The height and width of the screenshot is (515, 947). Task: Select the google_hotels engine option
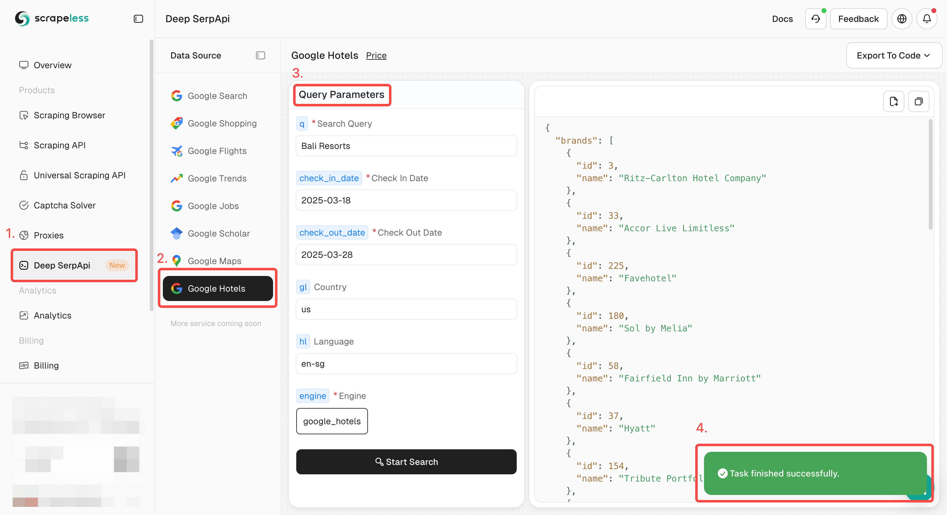click(332, 421)
